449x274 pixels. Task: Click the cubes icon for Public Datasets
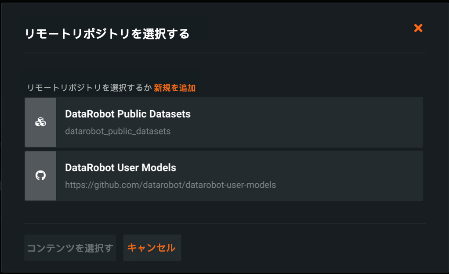tap(40, 122)
